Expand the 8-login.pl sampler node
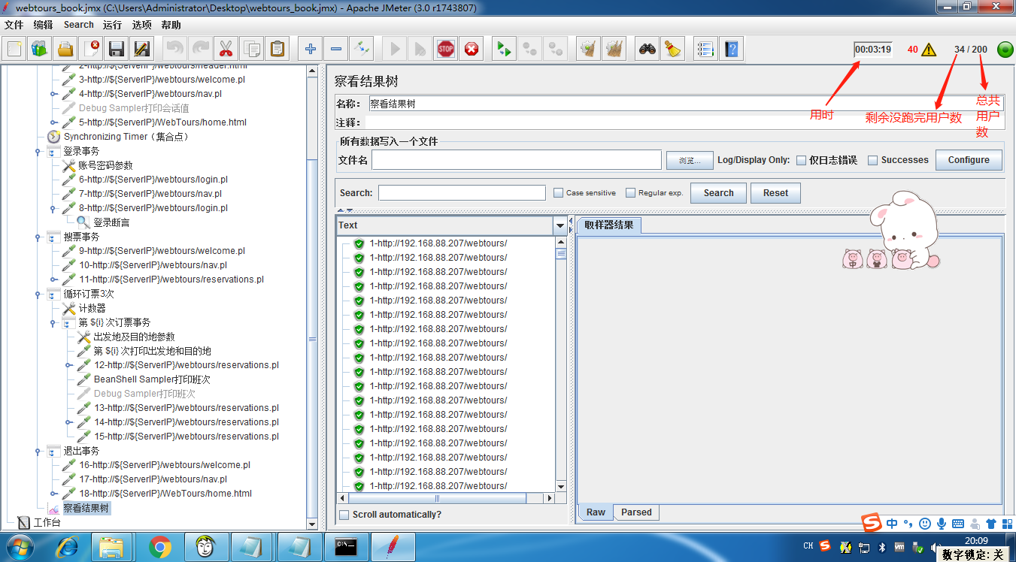Screen dimensions: 1016x562 point(53,209)
